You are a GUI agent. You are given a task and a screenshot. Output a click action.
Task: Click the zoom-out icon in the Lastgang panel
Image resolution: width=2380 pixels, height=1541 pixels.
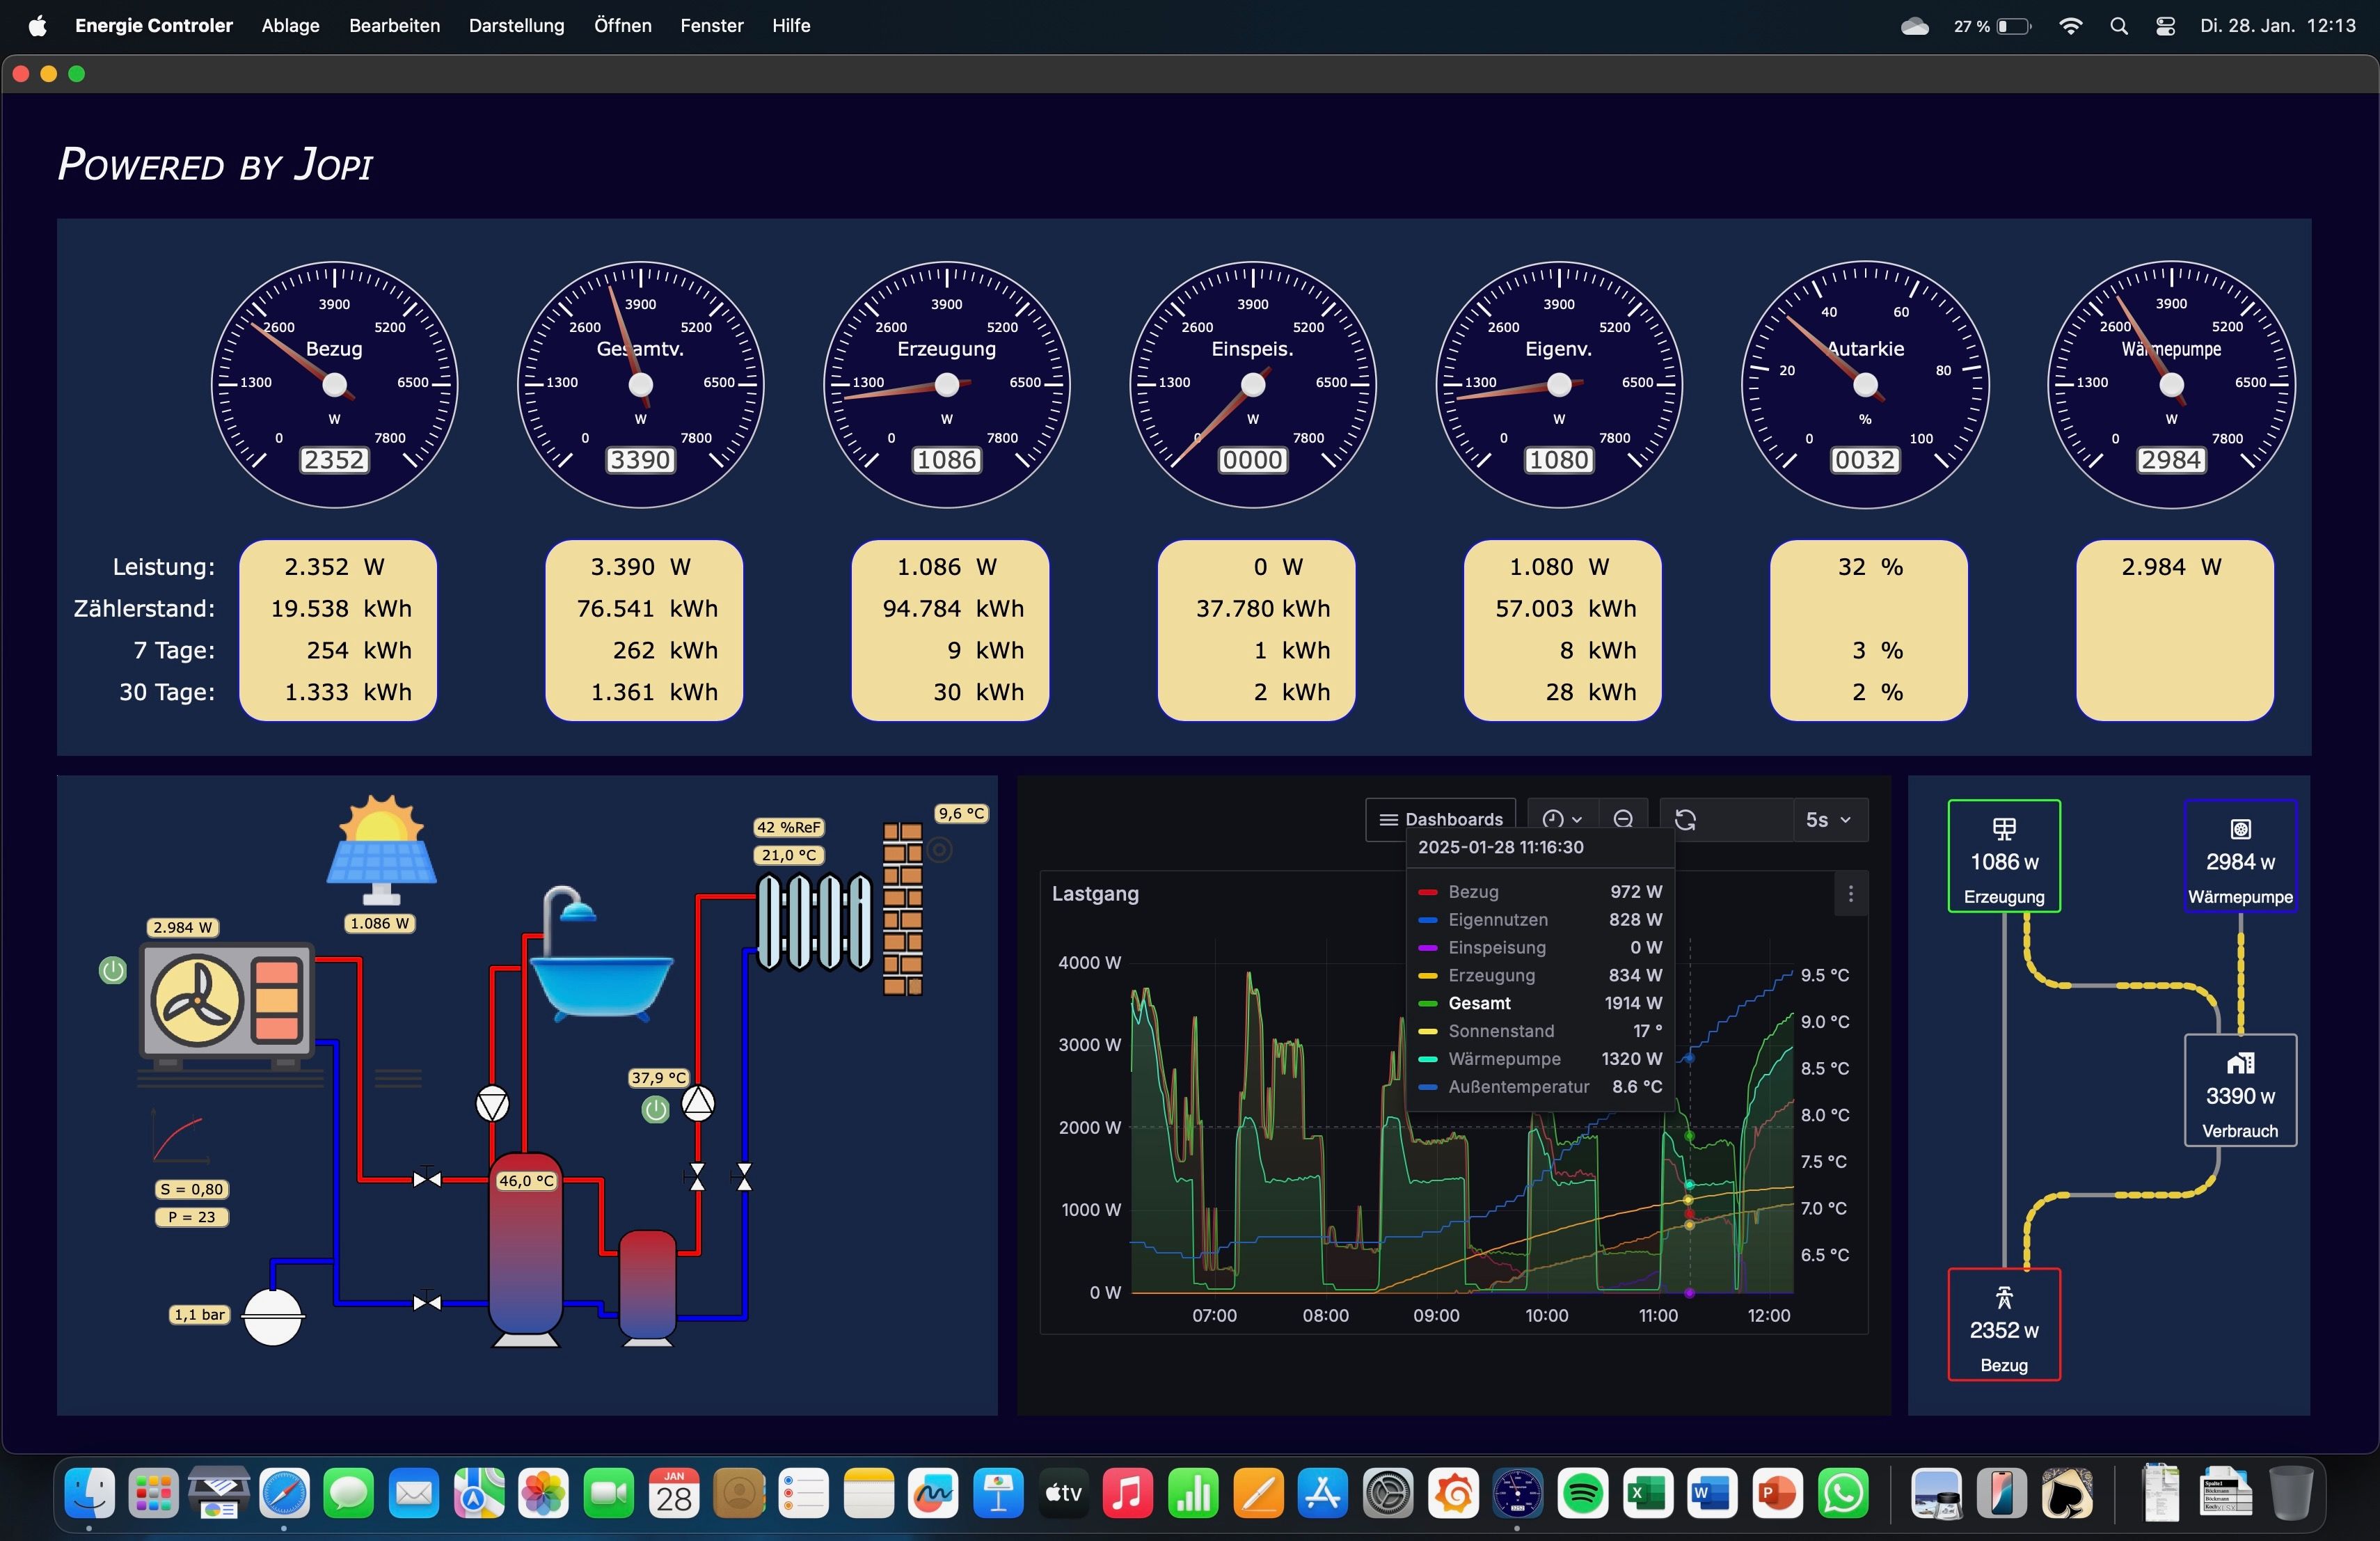tap(1624, 818)
